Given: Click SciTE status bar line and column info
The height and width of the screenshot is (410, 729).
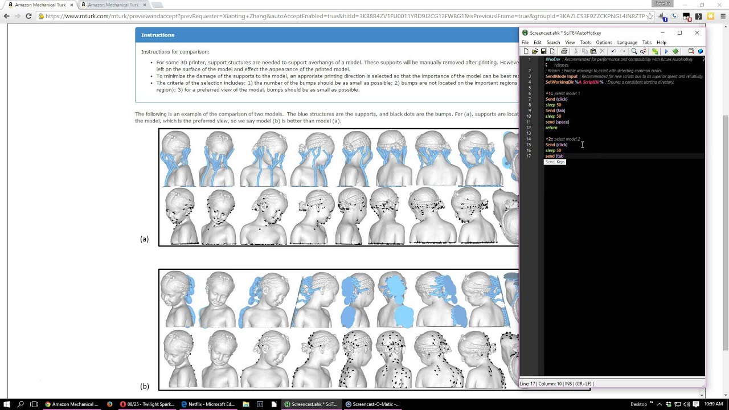Looking at the screenshot, I should pos(556,384).
